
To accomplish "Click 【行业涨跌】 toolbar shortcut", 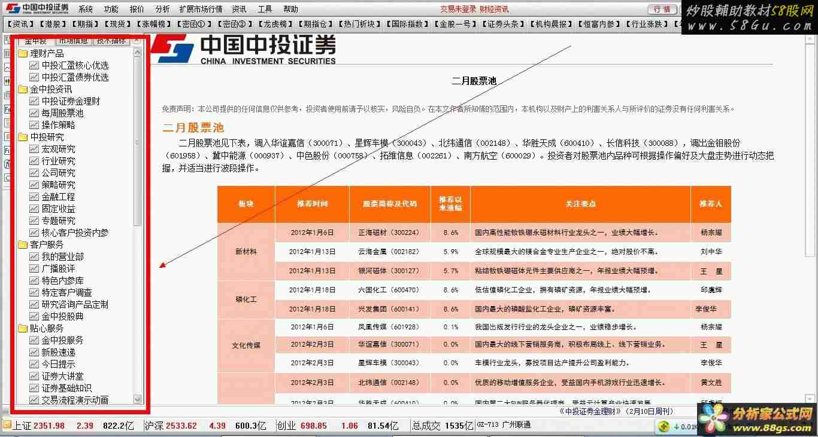I will [x=647, y=24].
